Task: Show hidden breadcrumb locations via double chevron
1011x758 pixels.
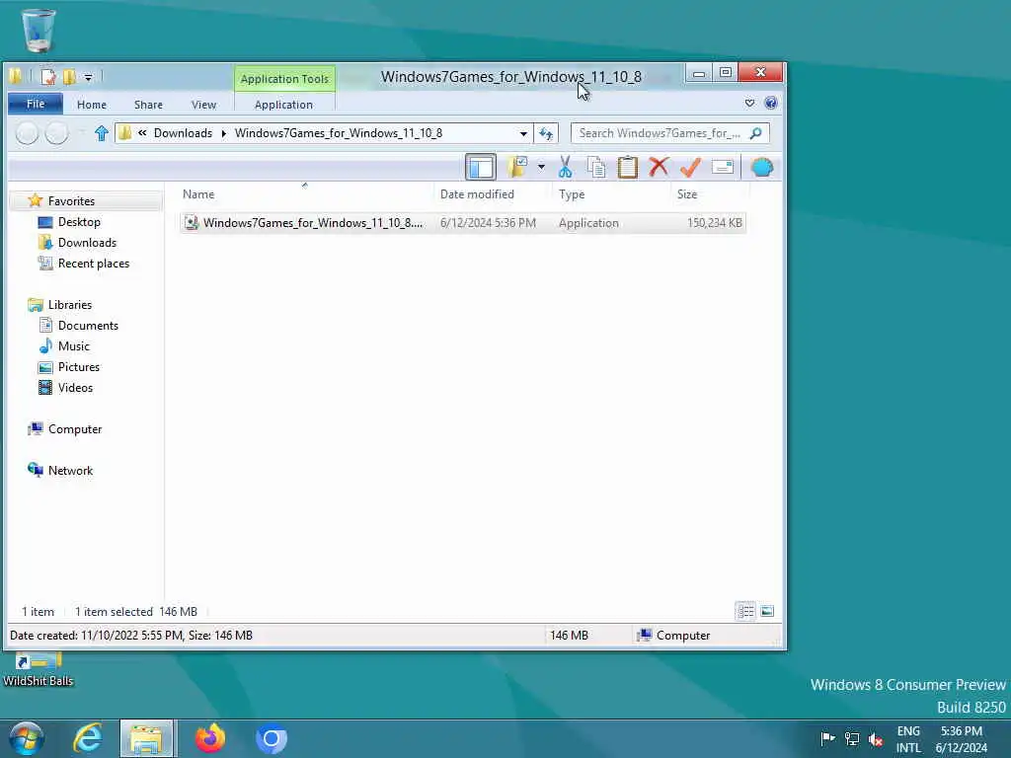Action: pyautogui.click(x=142, y=133)
